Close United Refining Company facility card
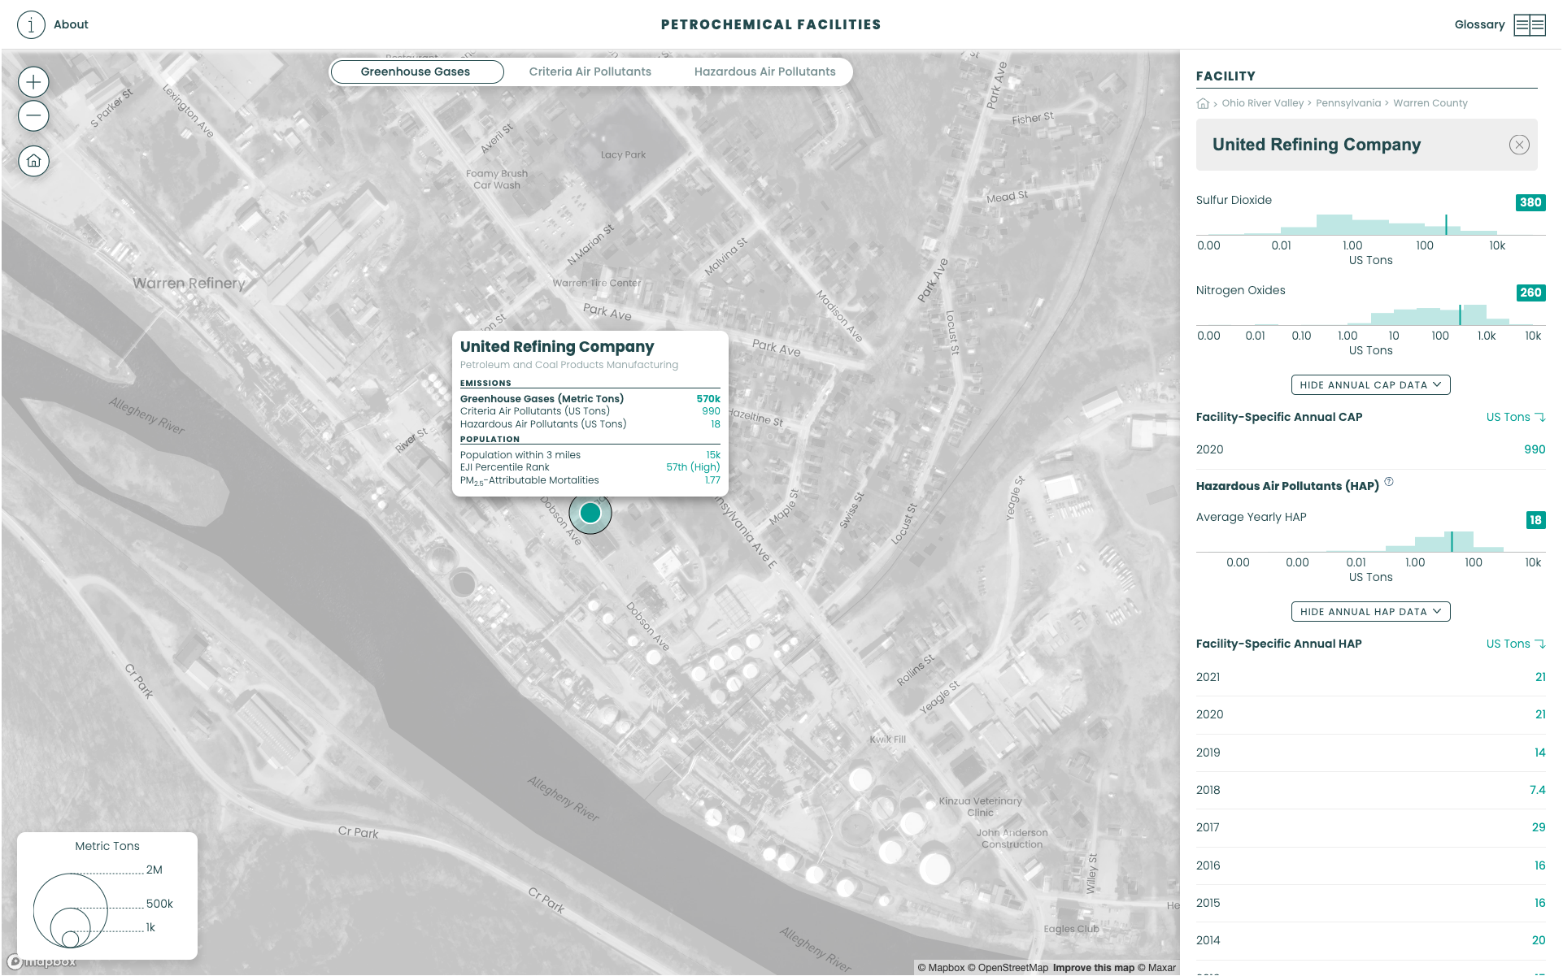Viewport: 1563px width, 976px height. [x=1518, y=145]
